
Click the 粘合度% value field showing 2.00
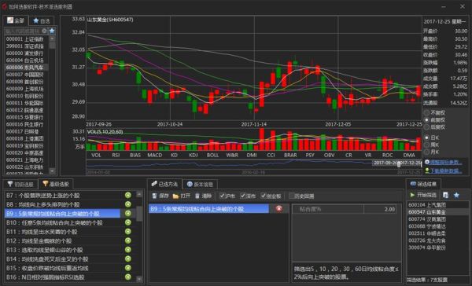pos(380,209)
